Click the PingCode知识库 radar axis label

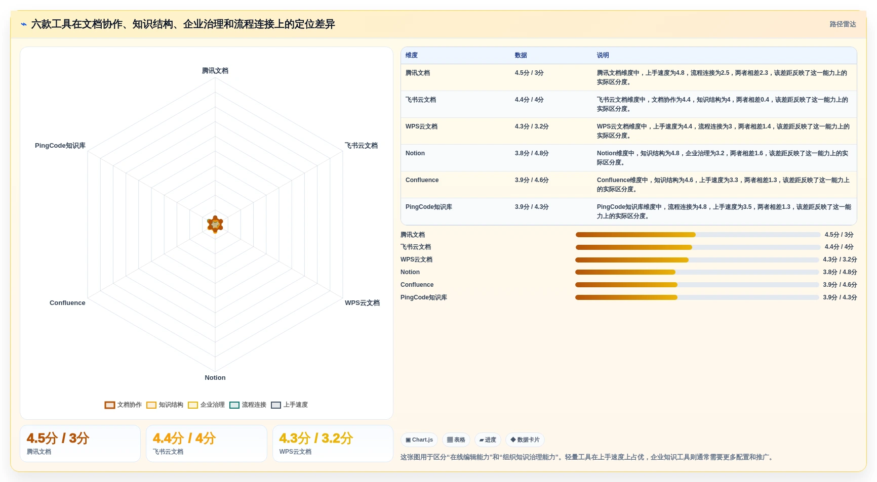coord(60,146)
